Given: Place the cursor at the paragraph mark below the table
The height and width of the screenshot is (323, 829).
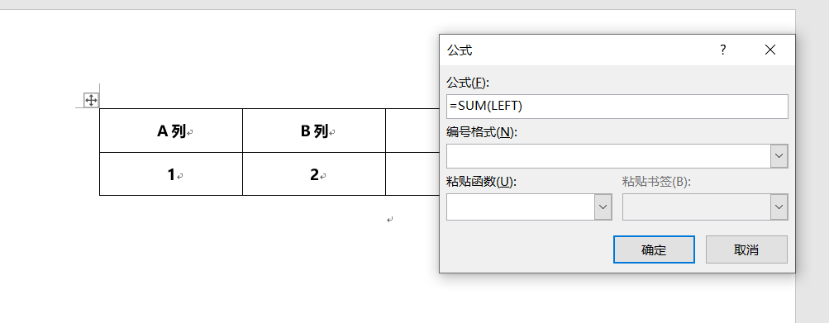Looking at the screenshot, I should [x=389, y=220].
